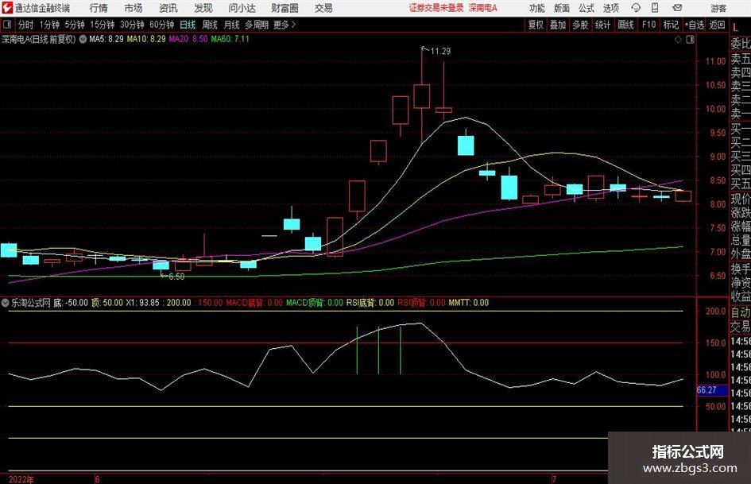Image resolution: width=751 pixels, height=484 pixels.
Task: Click the 2022年 date axis label
Action: click(21, 479)
